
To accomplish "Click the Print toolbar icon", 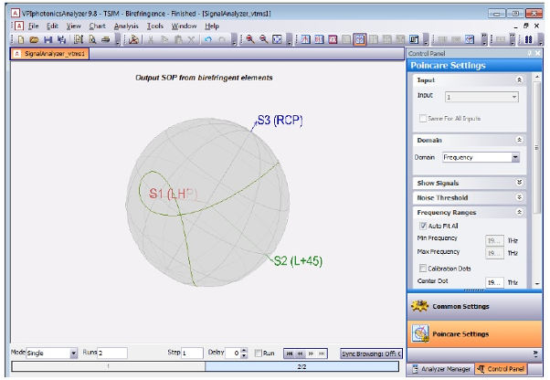I will point(106,39).
